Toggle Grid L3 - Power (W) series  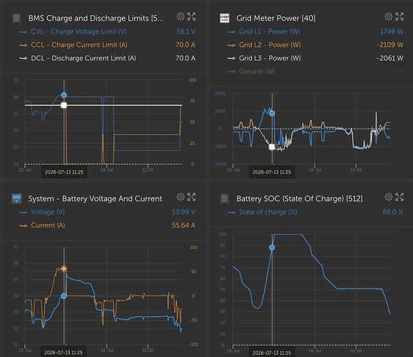[264, 58]
